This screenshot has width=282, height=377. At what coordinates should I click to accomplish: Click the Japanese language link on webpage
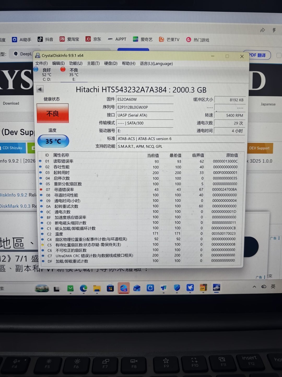(x=268, y=104)
